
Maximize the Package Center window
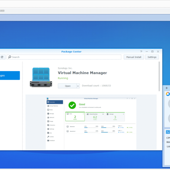(x=152, y=51)
